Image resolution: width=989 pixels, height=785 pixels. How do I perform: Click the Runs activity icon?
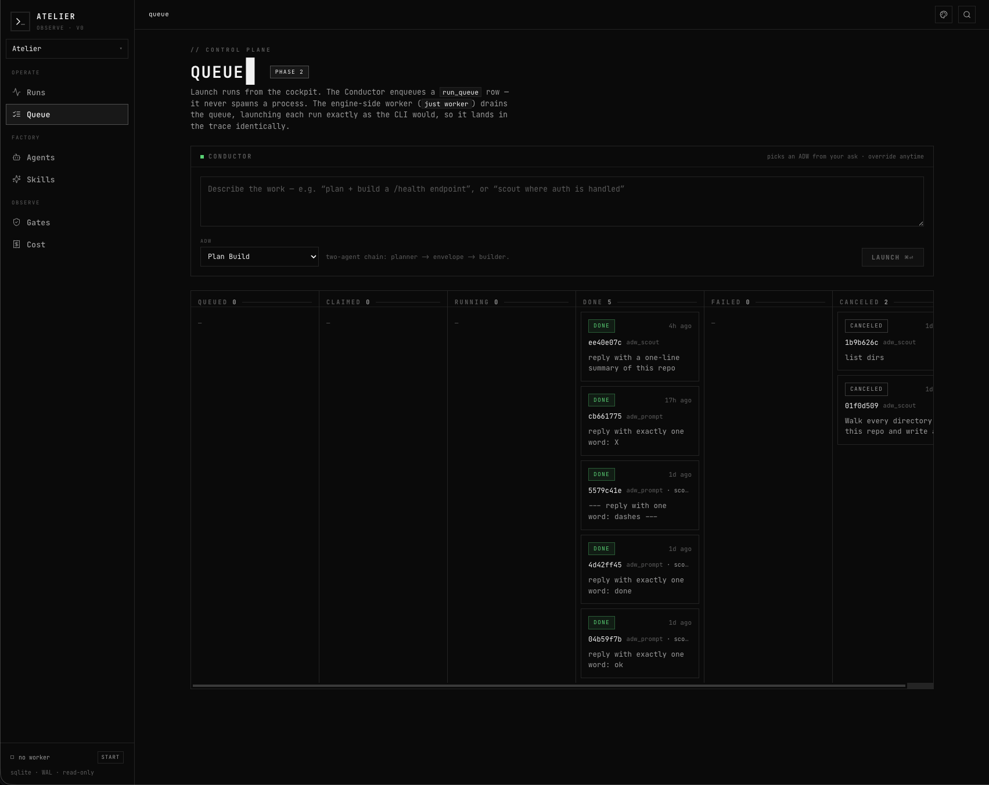click(17, 92)
